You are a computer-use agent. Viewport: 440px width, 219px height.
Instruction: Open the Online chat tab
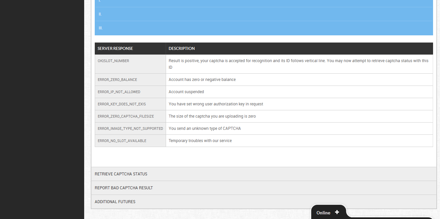pos(328,212)
